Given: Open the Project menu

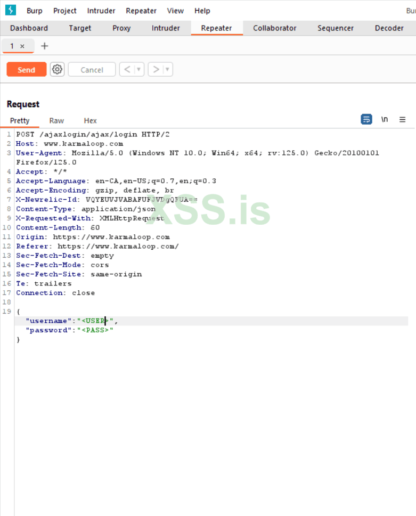Looking at the screenshot, I should click(65, 11).
